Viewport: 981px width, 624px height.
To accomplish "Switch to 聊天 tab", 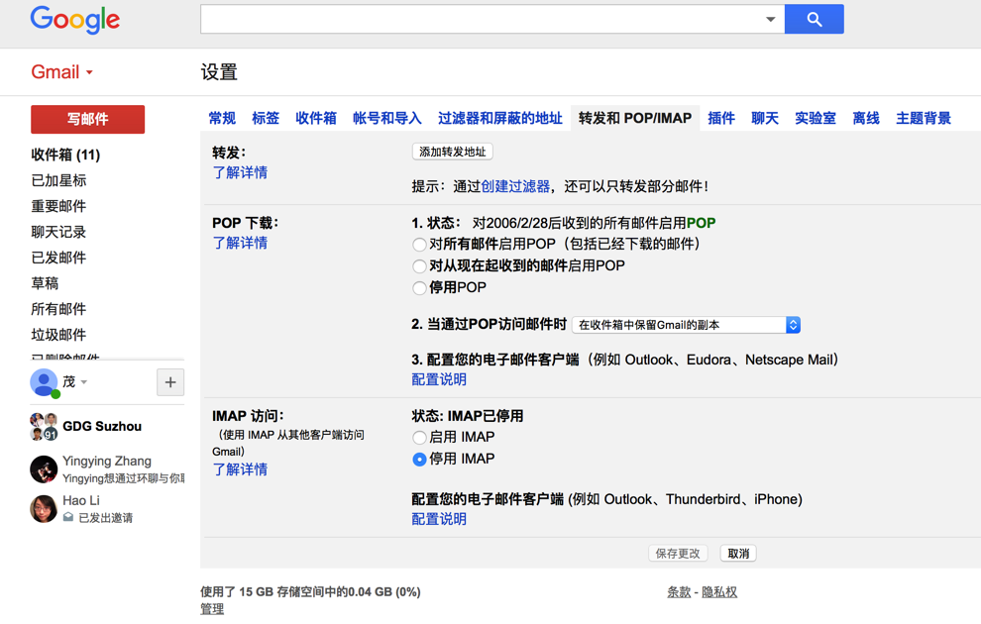I will [765, 118].
